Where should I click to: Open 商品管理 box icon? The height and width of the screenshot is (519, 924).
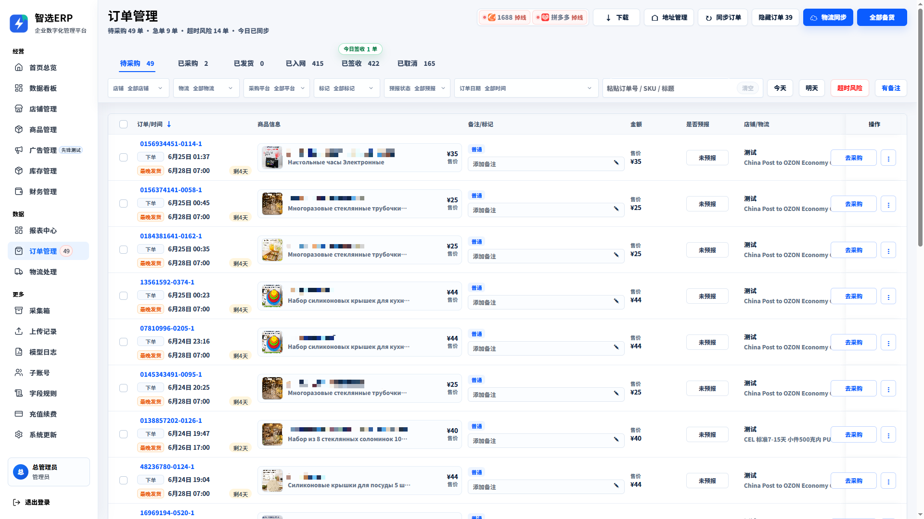(19, 129)
